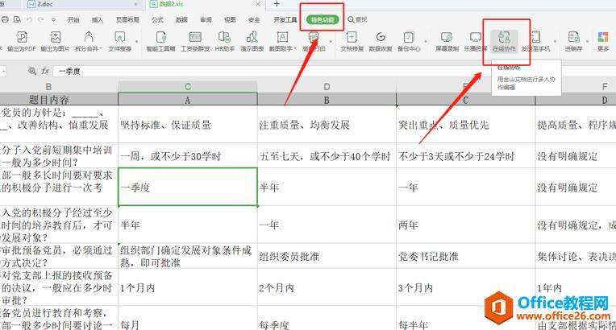Image resolution: width=616 pixels, height=330 pixels.
Task: Open the 安全 ribbon tab
Action: (254, 19)
